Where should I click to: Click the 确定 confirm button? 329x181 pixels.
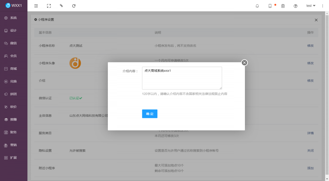tap(150, 114)
